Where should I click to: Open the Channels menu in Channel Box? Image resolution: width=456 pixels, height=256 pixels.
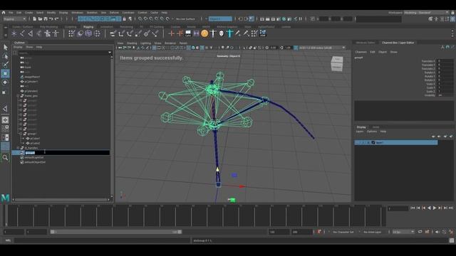pyautogui.click(x=361, y=52)
